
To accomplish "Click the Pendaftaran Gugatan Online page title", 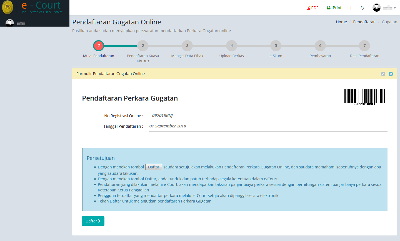I will point(117,22).
